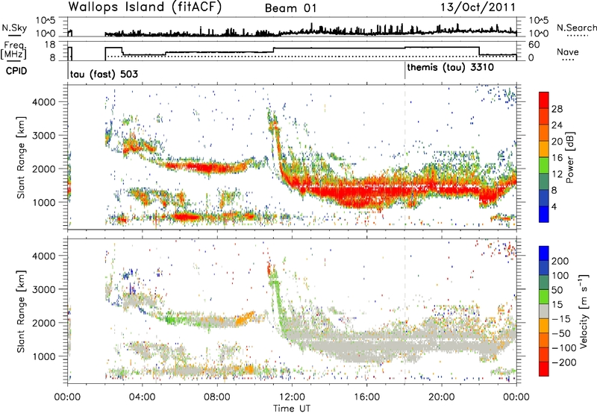Image resolution: width=597 pixels, height=413 pixels.
Task: Click the vertical marker before tau (fast) 503
Action: click(68, 71)
